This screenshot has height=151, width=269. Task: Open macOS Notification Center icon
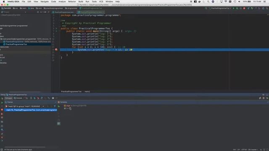[265, 2]
